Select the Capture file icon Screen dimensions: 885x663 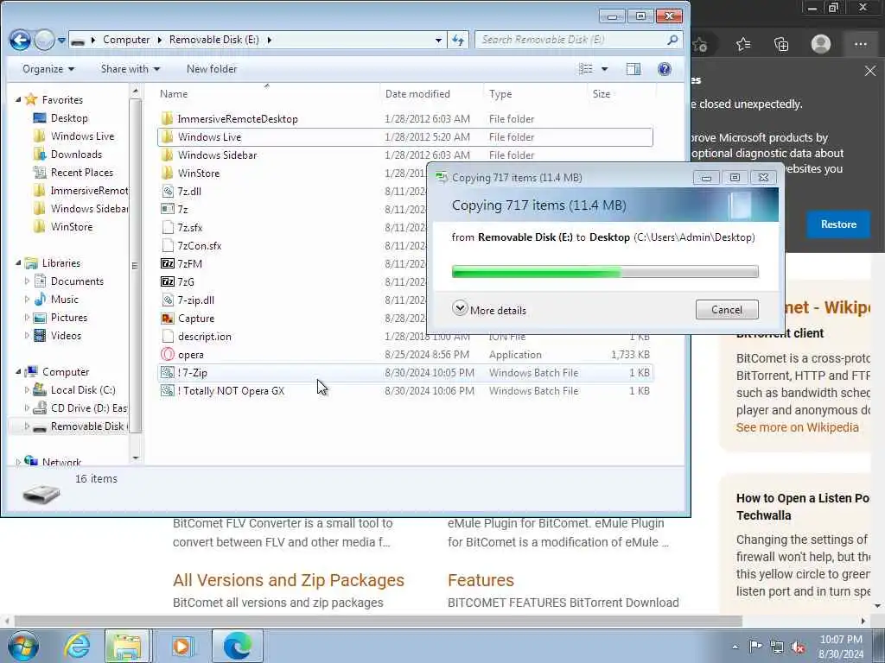[167, 319]
